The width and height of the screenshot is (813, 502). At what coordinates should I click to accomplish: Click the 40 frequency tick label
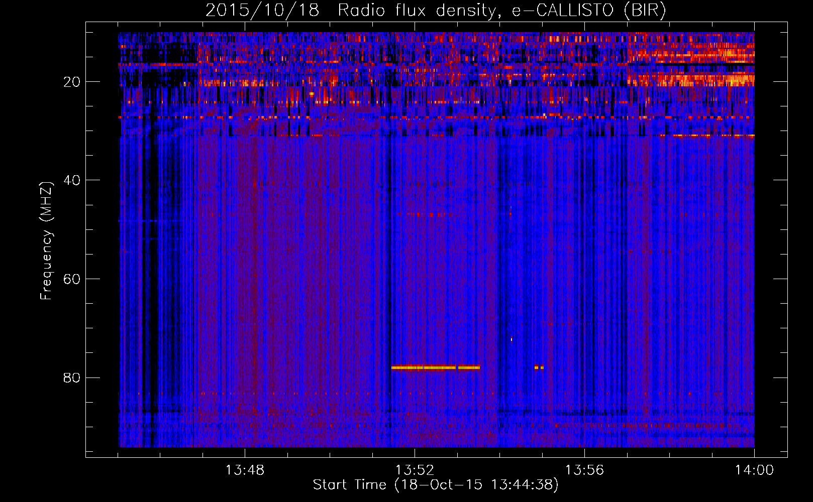[72, 180]
